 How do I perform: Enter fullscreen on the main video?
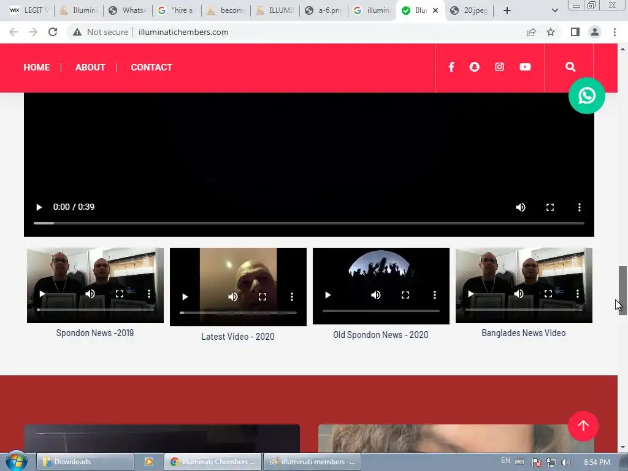click(550, 207)
